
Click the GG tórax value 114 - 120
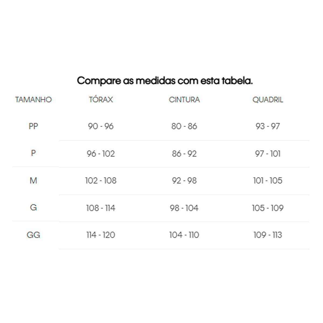tap(101, 235)
